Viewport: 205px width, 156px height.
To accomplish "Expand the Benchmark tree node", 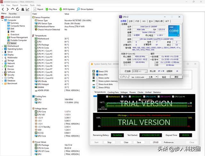I will (x=2, y=84).
